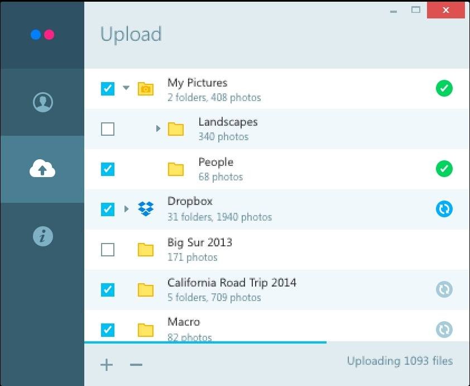Open the info sidebar icon
The image size is (470, 386).
tap(42, 236)
